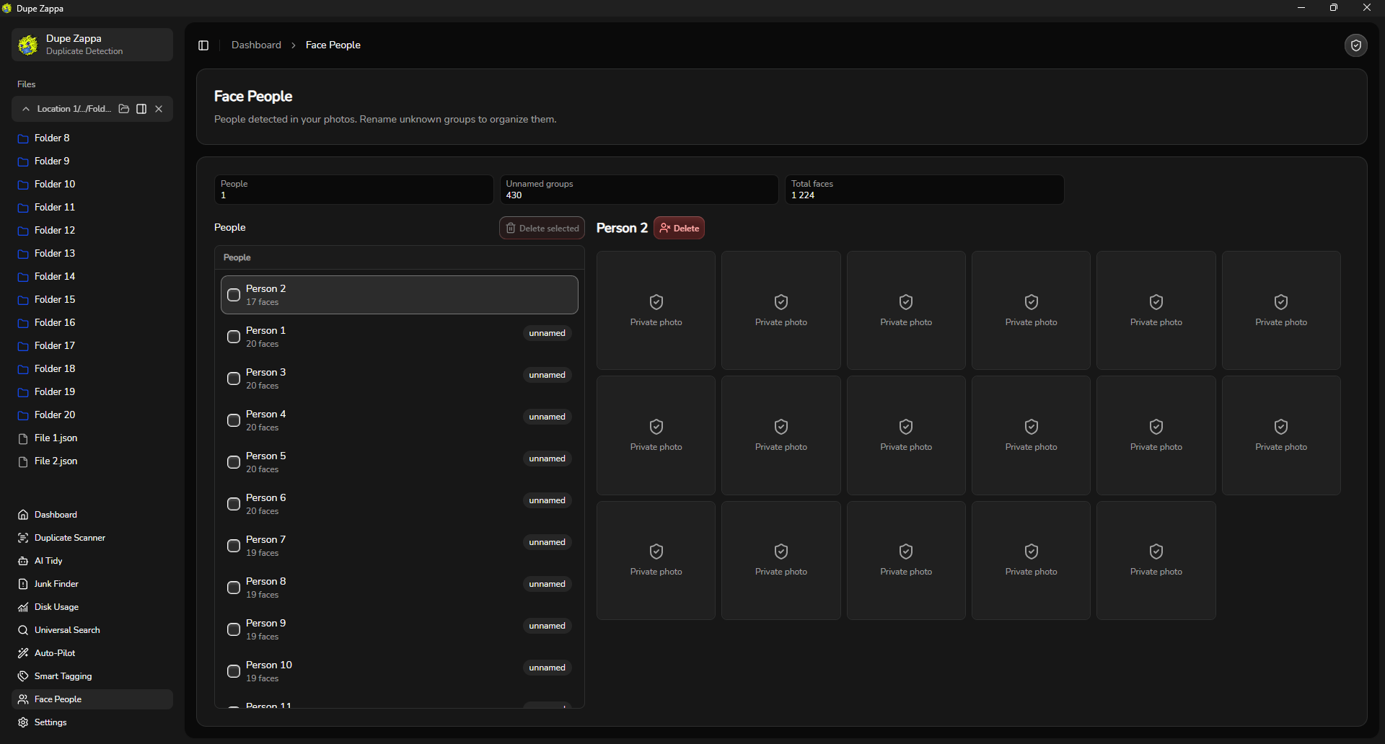Click the Dashboard breadcrumb link
This screenshot has width=1385, height=744.
(x=256, y=45)
